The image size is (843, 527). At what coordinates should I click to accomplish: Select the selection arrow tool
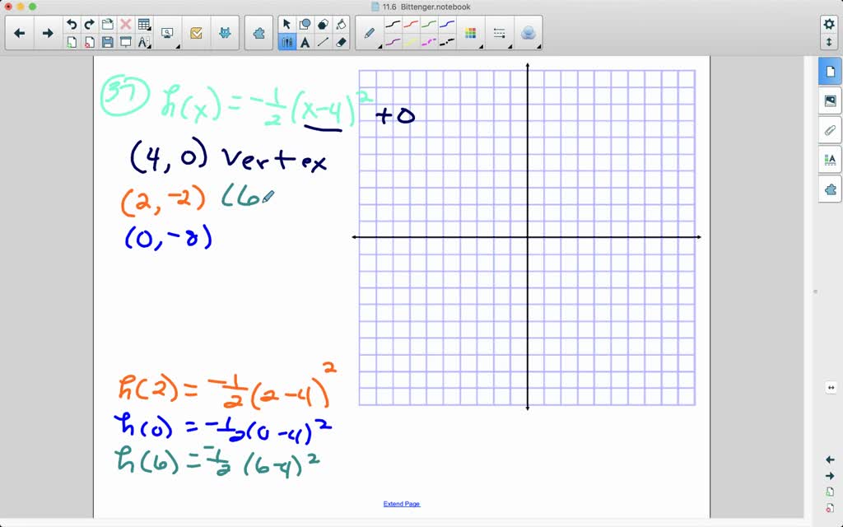pyautogui.click(x=287, y=23)
